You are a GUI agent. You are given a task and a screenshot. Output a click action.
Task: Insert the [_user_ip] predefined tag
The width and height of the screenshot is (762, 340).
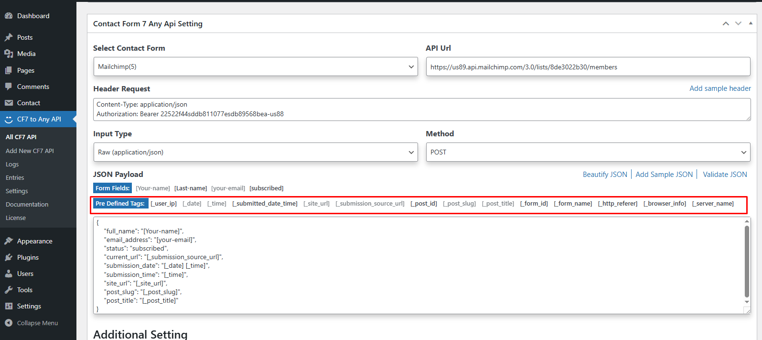164,204
